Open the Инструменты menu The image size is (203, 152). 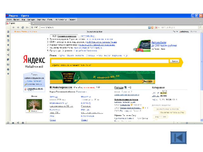[x=61, y=20]
